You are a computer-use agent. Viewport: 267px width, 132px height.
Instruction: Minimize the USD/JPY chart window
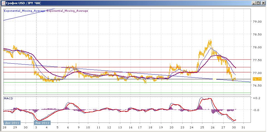pyautogui.click(x=254, y=3)
